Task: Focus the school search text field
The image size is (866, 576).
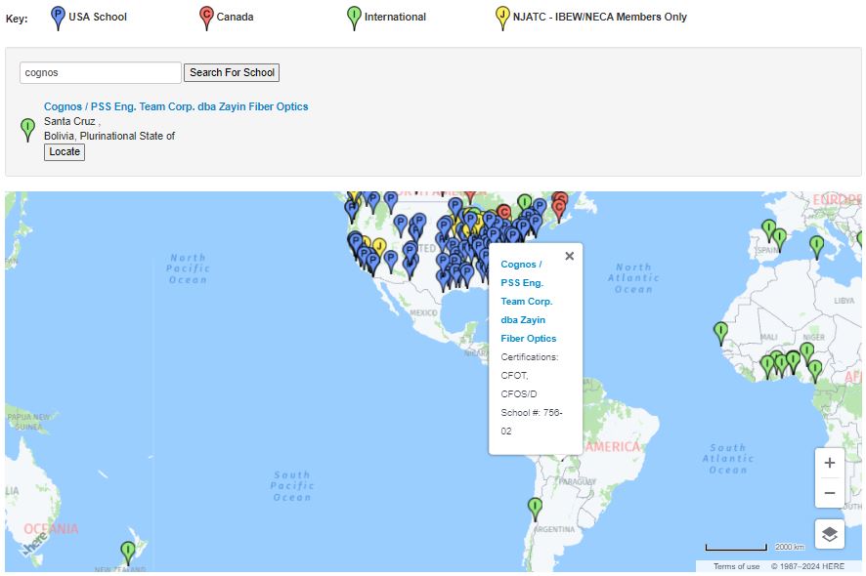Action: (101, 72)
